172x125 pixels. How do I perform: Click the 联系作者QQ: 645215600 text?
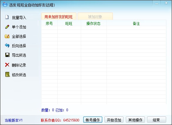(60, 120)
